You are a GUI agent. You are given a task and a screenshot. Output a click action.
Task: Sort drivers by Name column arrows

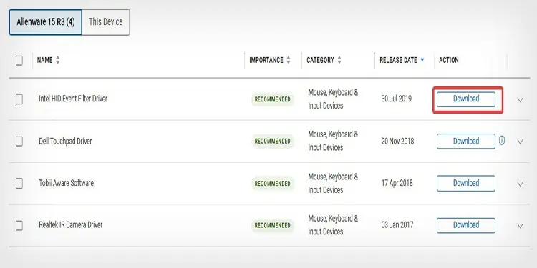click(57, 60)
